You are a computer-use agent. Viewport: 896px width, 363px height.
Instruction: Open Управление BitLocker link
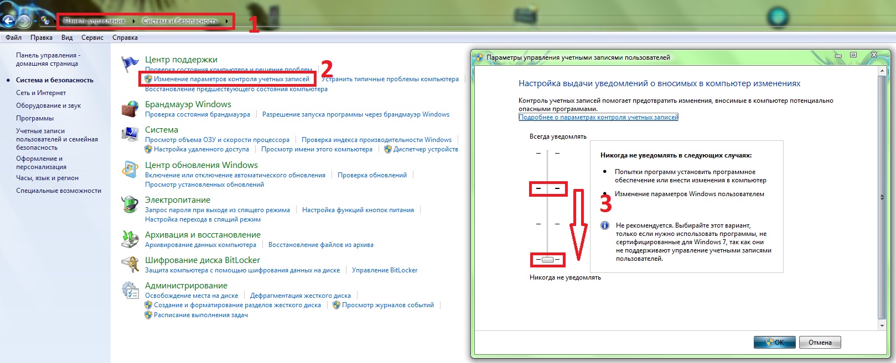pyautogui.click(x=385, y=270)
